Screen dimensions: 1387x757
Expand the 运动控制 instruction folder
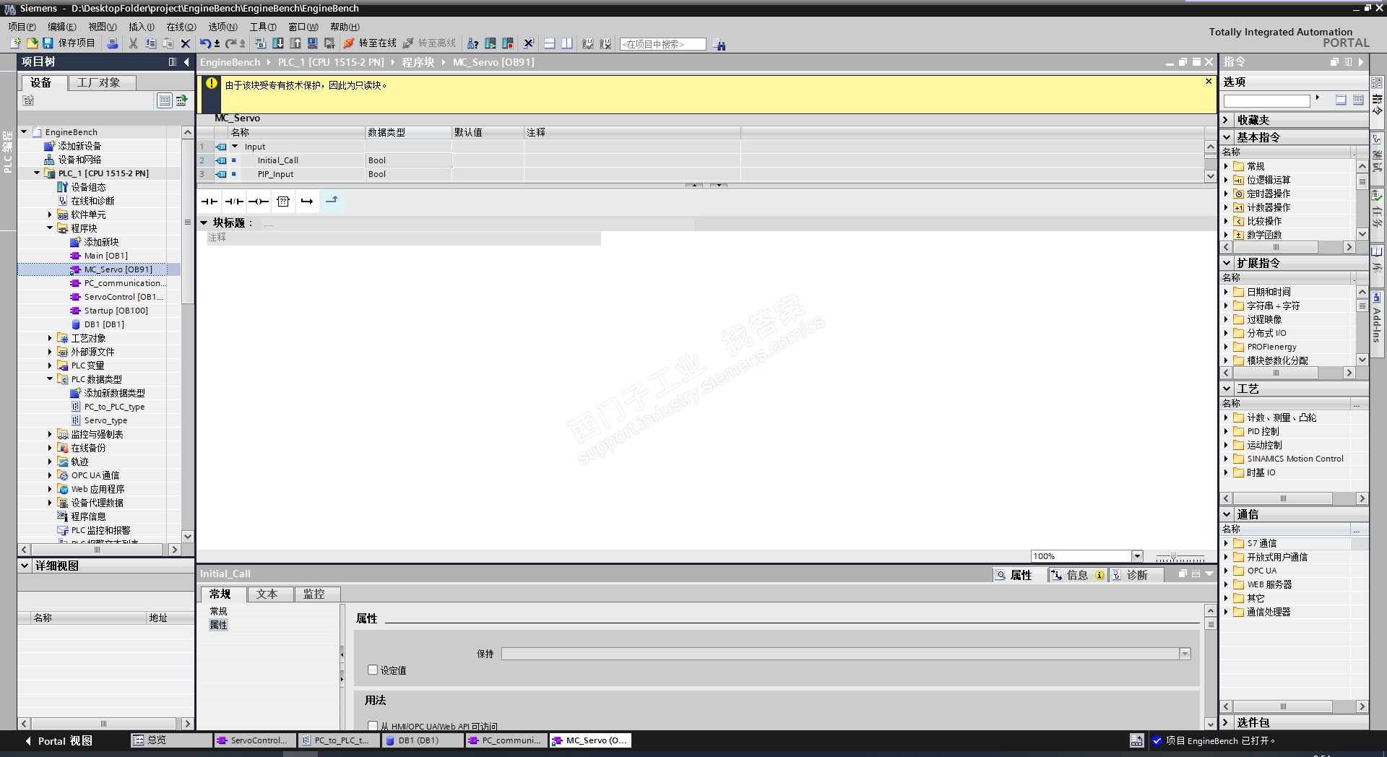[x=1226, y=445]
